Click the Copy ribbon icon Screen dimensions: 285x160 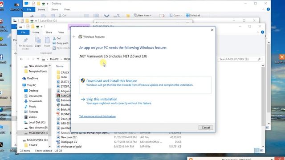click(37, 42)
